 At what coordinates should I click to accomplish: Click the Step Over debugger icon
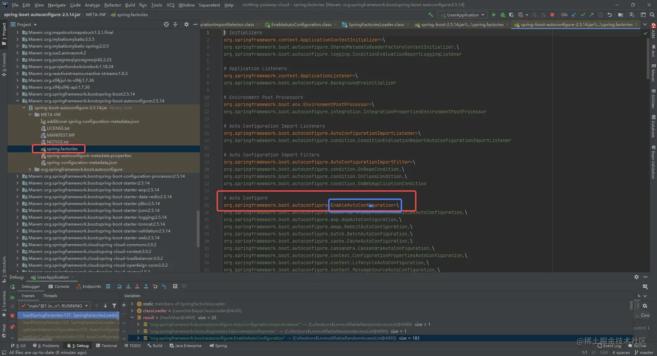119,286
